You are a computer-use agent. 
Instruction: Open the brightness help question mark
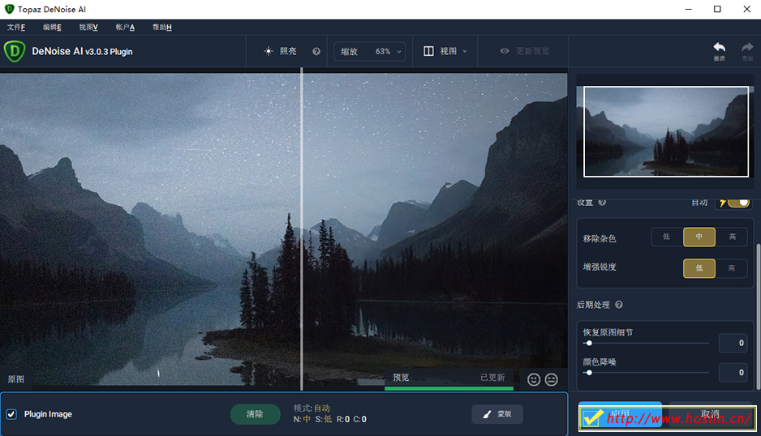coord(316,51)
